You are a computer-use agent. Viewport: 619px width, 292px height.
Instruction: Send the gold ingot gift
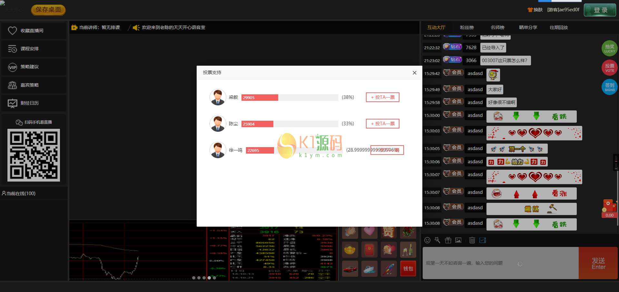point(350,250)
